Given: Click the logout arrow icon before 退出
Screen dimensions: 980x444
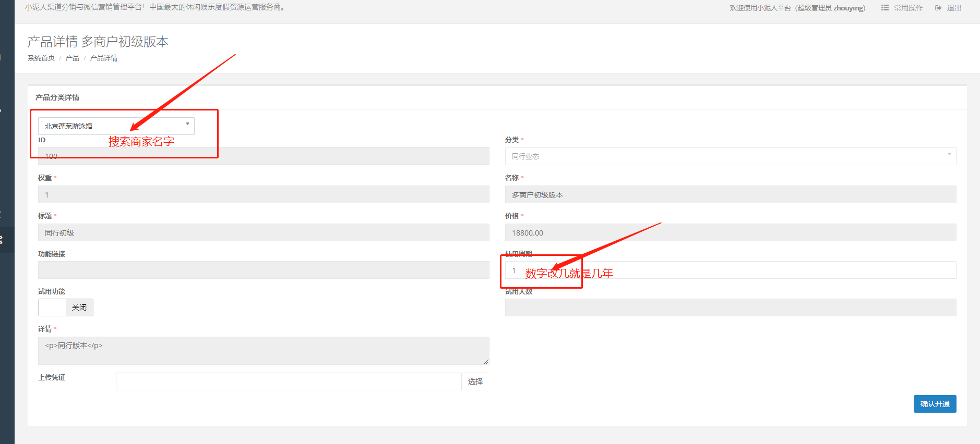Looking at the screenshot, I should pyautogui.click(x=938, y=8).
